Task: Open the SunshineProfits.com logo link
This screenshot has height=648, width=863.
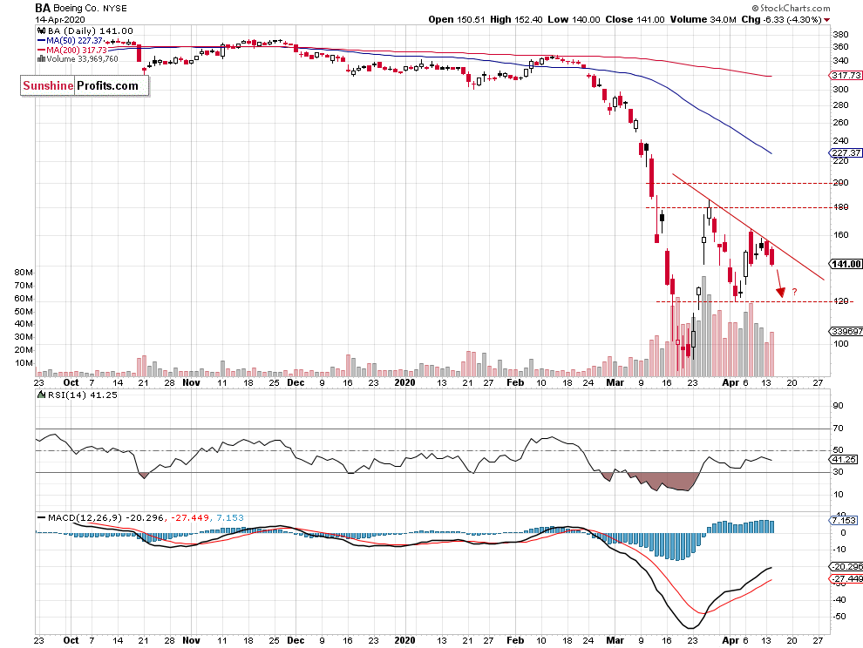Action: pyautogui.click(x=85, y=86)
